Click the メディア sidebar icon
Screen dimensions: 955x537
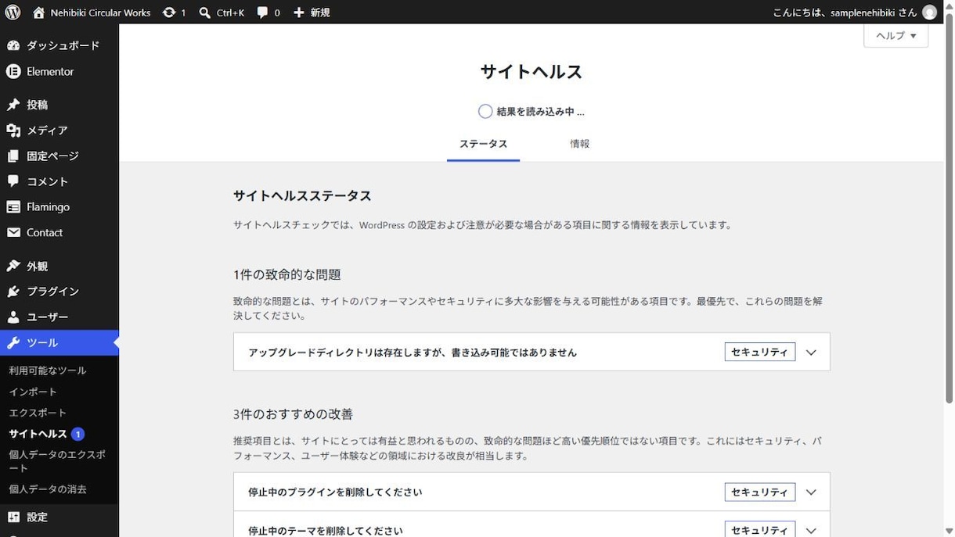point(13,131)
